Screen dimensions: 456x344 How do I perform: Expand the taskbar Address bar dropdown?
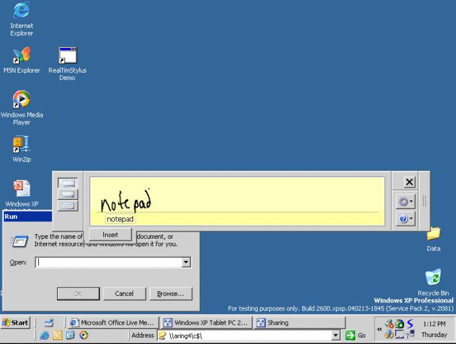(336, 336)
